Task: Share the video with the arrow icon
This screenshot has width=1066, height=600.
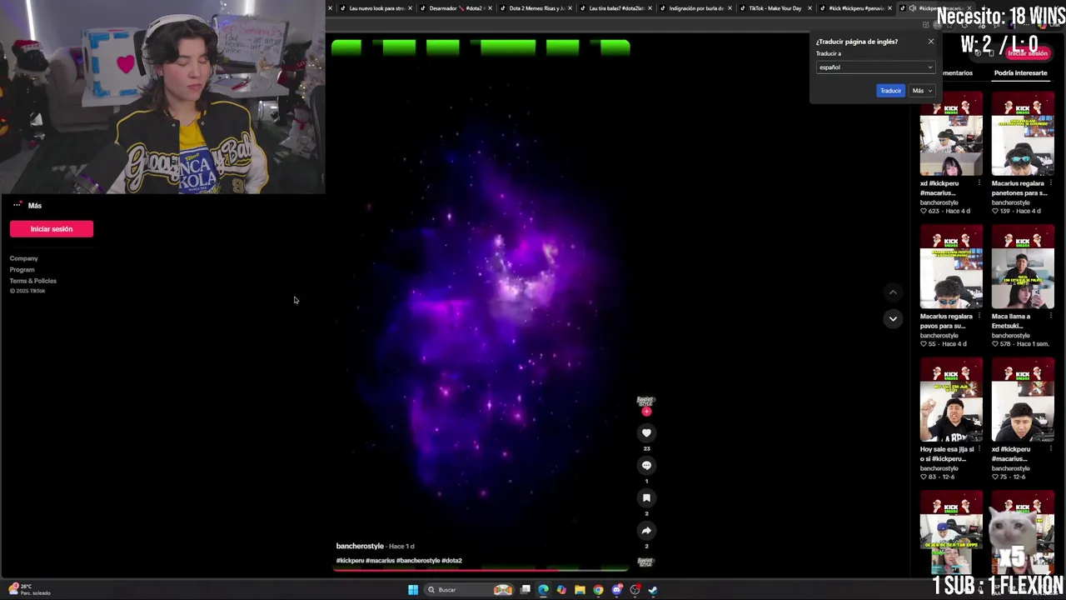Action: pos(646,530)
